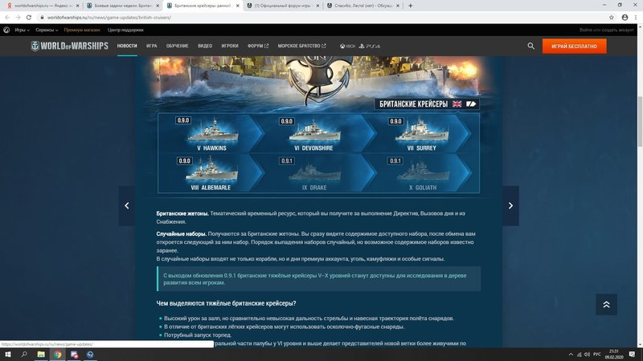Click Chrome icon in taskbar

click(x=57, y=355)
